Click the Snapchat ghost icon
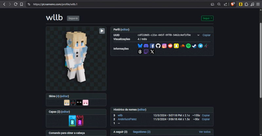The height and width of the screenshot is (136, 262). click(176, 46)
